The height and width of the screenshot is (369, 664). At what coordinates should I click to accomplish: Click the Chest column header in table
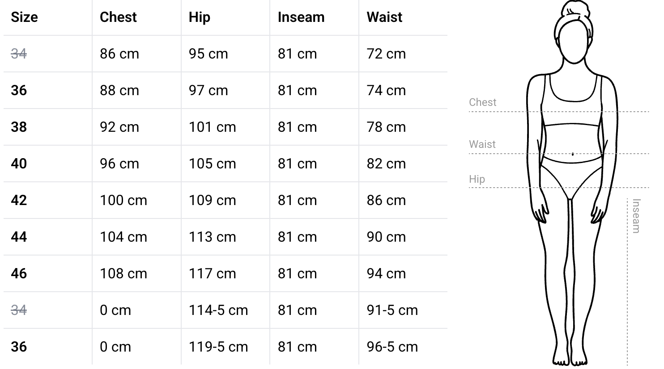pyautogui.click(x=118, y=17)
